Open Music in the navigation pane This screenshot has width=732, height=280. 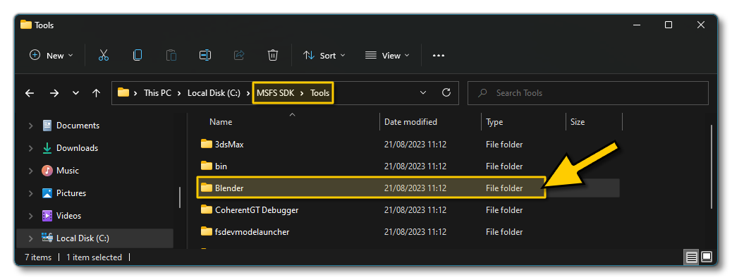(x=68, y=171)
